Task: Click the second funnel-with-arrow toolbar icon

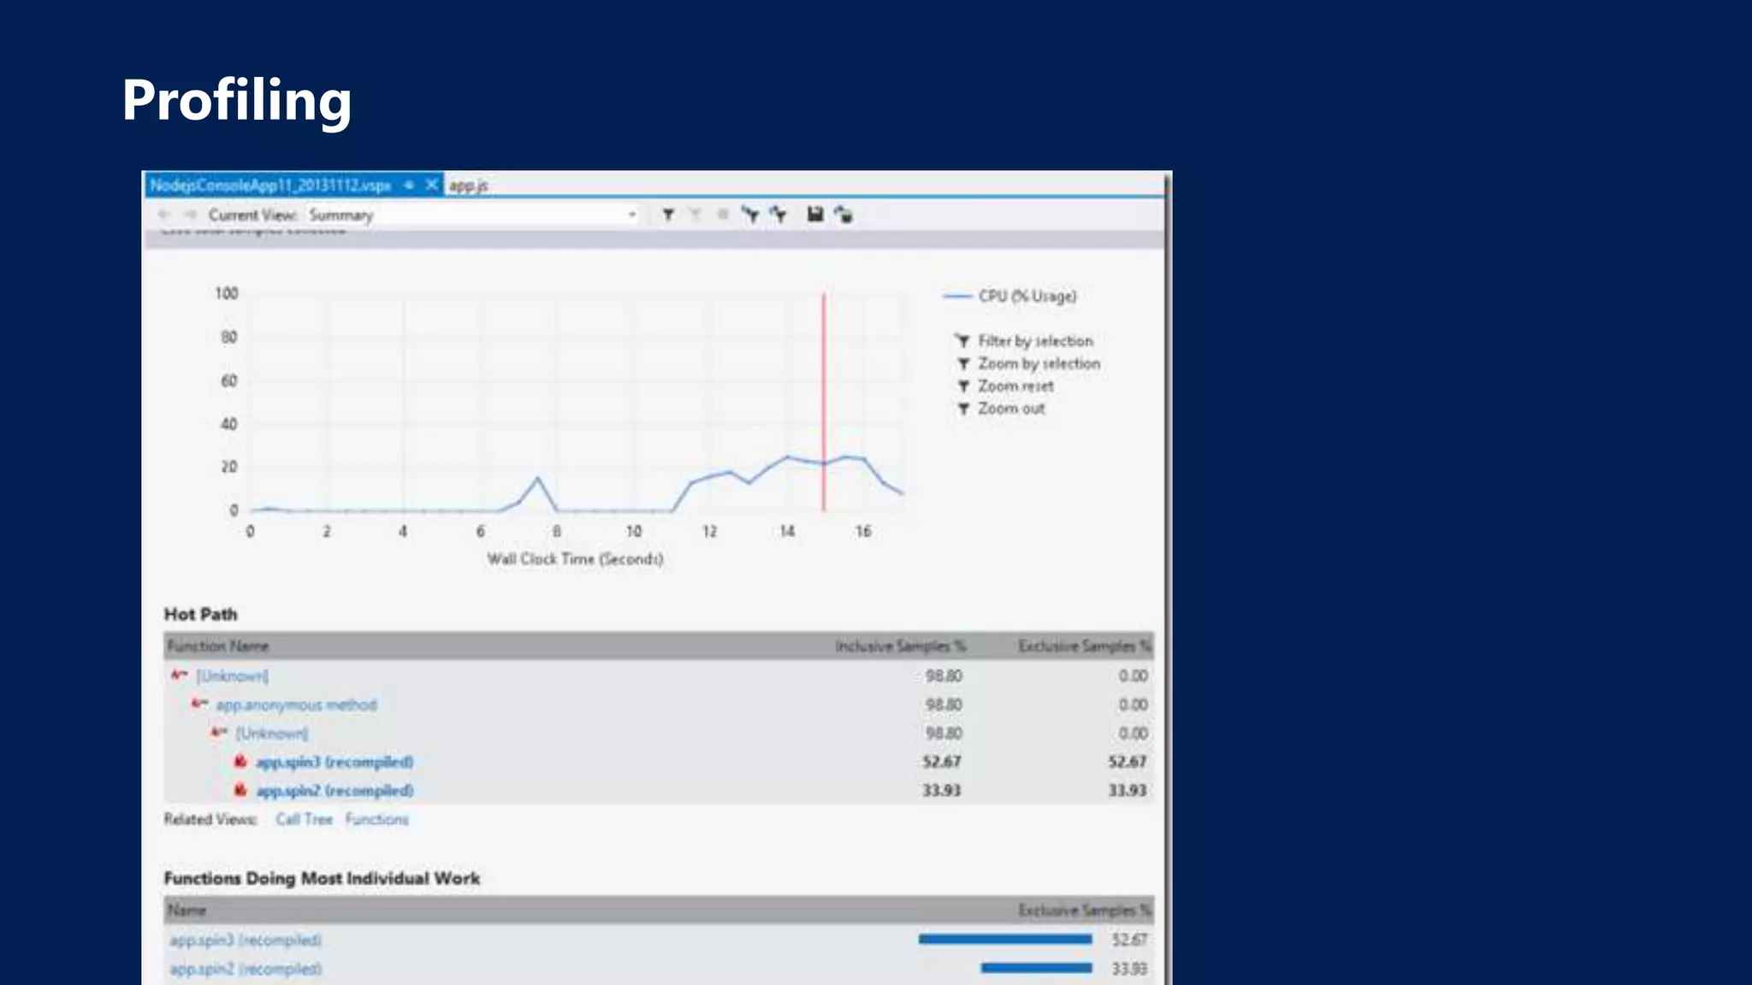Action: pyautogui.click(x=778, y=215)
